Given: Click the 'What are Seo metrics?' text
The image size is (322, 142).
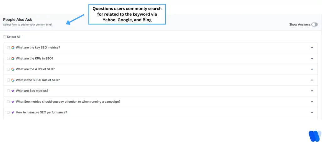Looking at the screenshot, I should pyautogui.click(x=32, y=91).
